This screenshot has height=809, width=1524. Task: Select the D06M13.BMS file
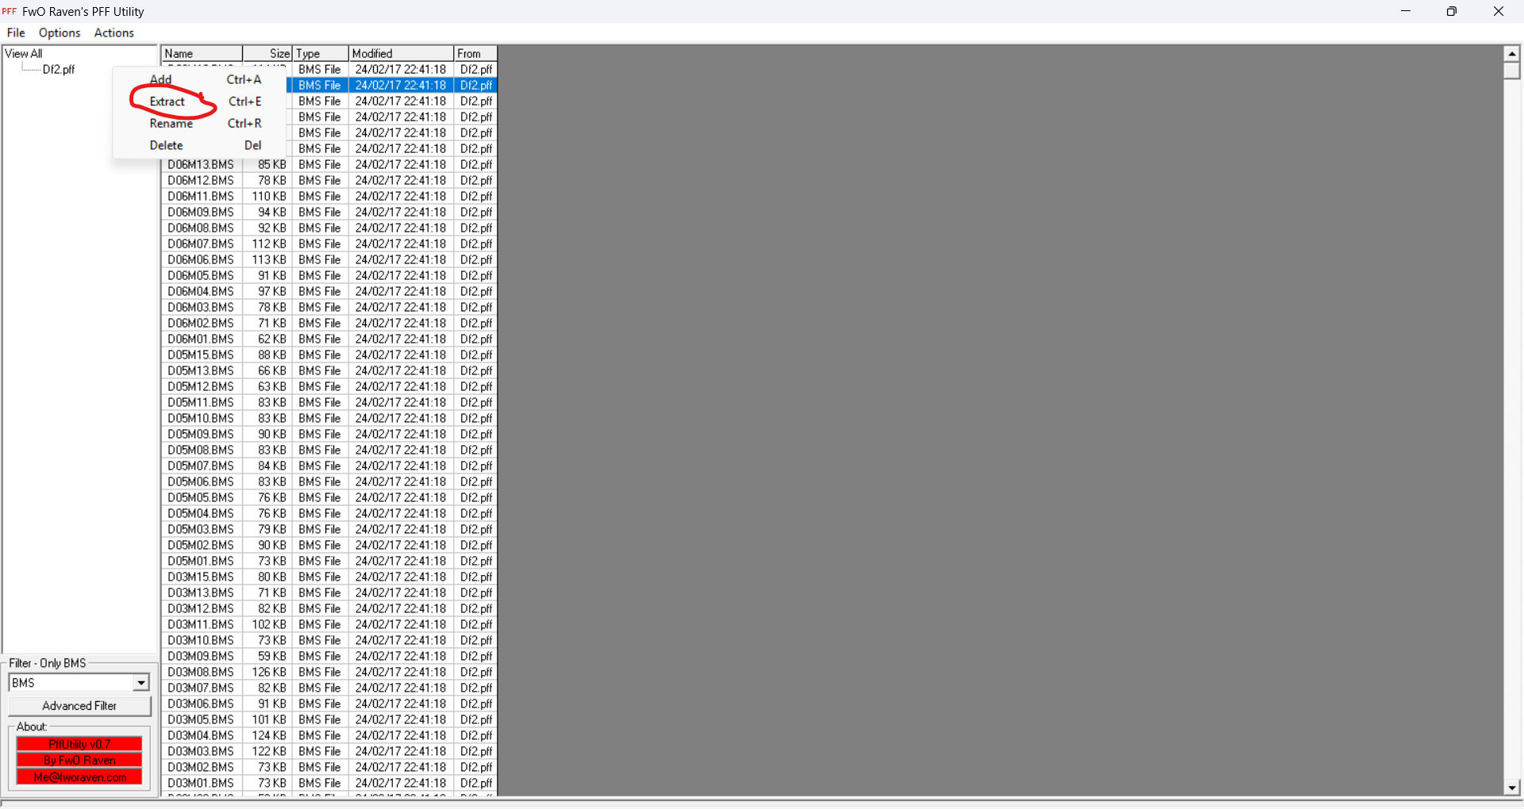click(x=201, y=164)
